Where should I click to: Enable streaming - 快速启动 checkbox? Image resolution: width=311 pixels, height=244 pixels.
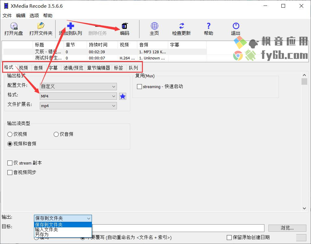(x=139, y=87)
